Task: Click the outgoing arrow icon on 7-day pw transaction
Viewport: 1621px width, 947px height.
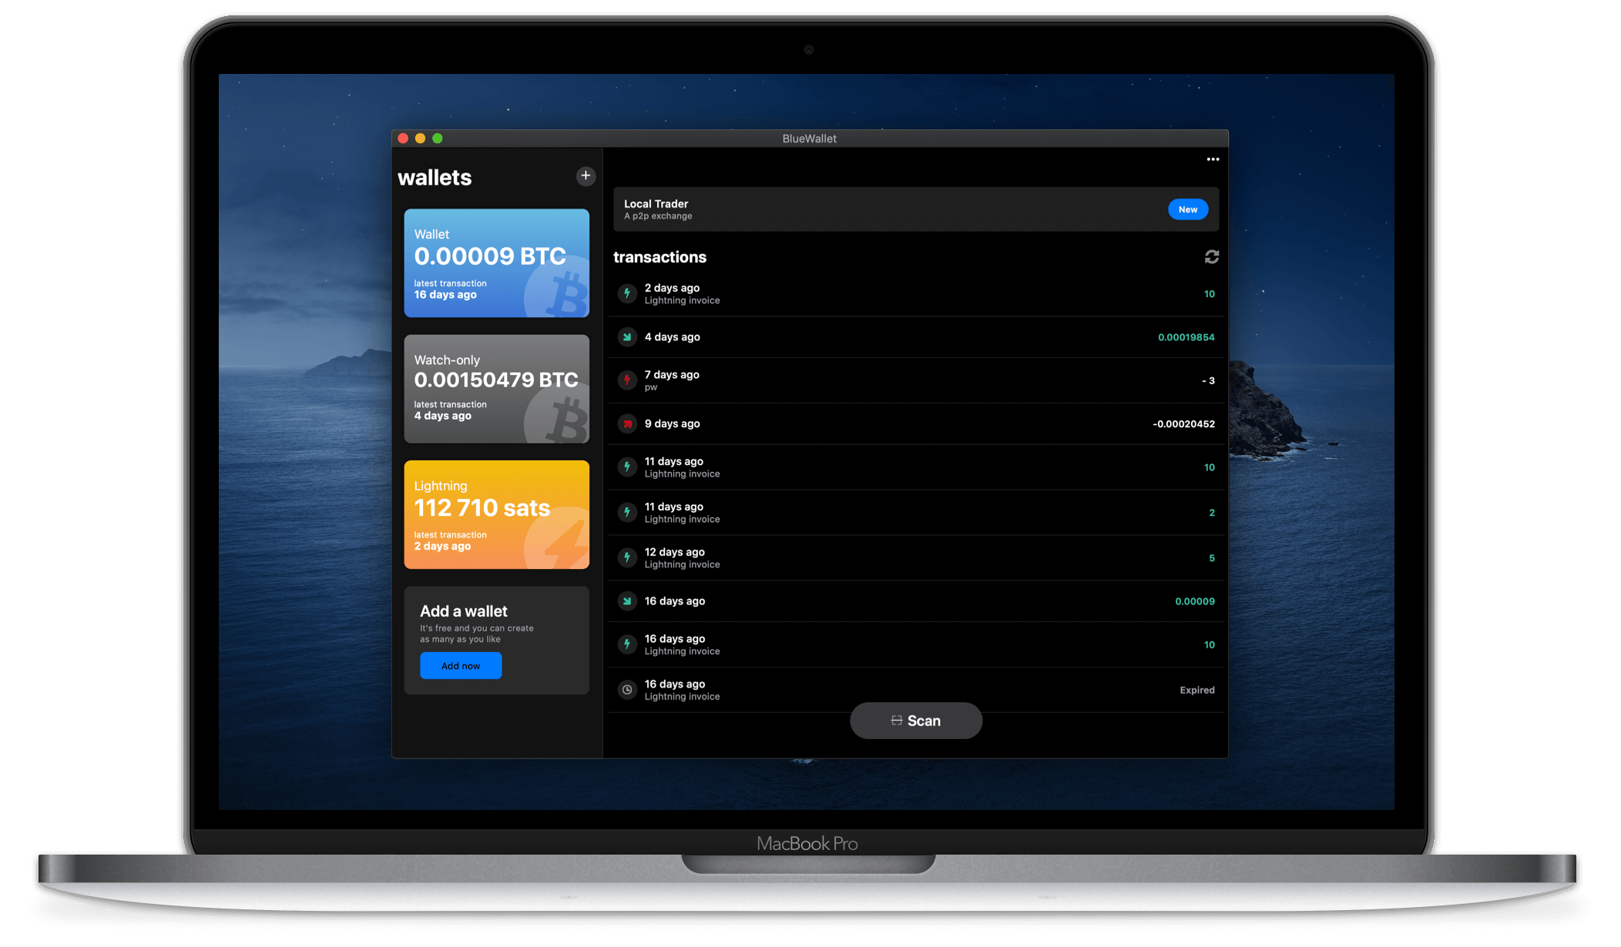Action: 629,380
